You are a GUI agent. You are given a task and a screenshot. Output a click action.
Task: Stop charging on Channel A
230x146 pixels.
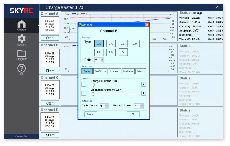[50, 38]
